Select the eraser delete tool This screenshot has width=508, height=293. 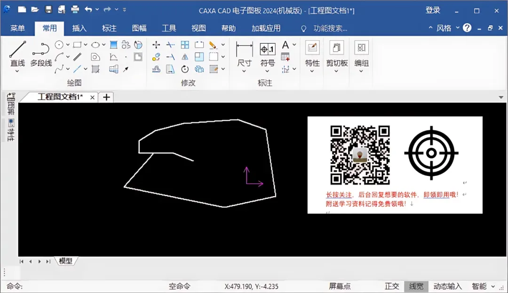pos(213,45)
